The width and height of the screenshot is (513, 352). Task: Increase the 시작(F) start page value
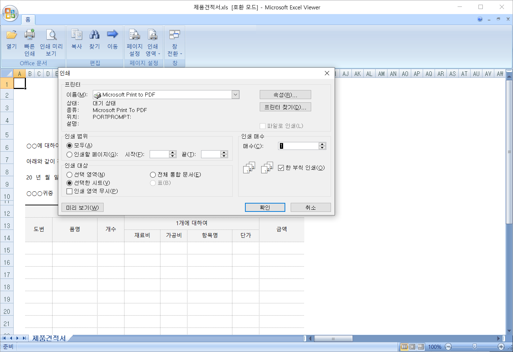(173, 152)
